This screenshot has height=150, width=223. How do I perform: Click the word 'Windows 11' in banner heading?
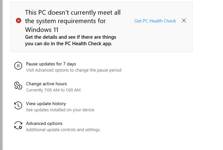42,30
